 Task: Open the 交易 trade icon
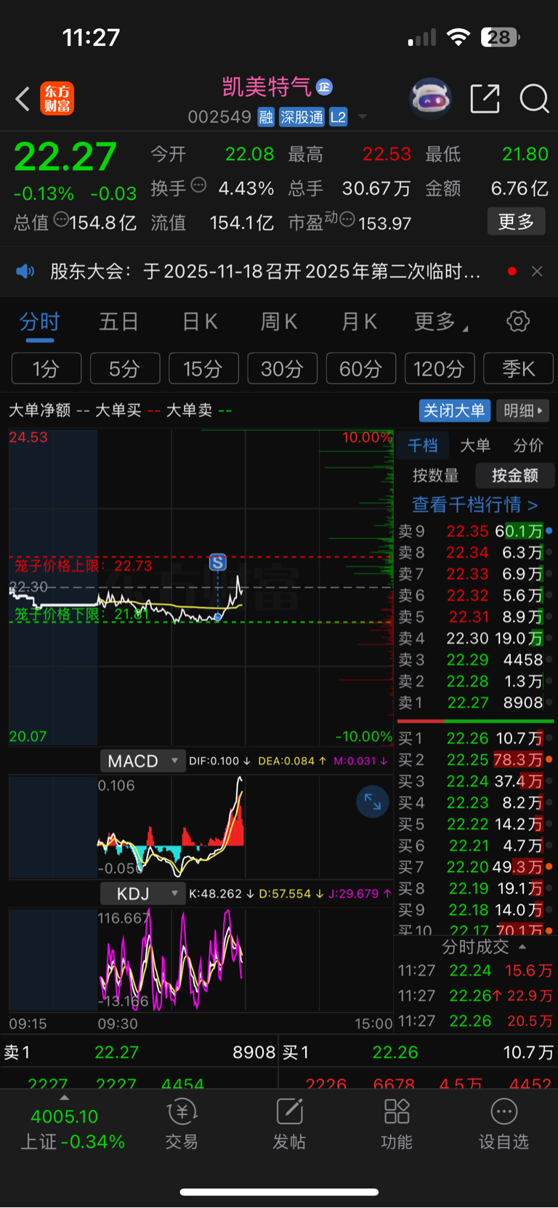(182, 1124)
